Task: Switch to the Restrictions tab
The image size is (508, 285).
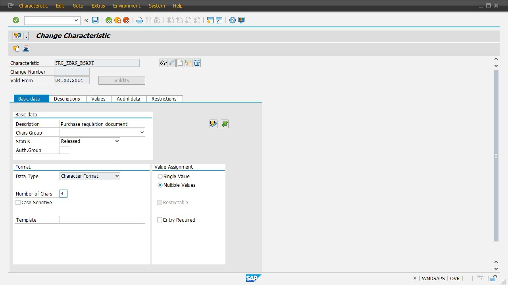Action: [164, 99]
